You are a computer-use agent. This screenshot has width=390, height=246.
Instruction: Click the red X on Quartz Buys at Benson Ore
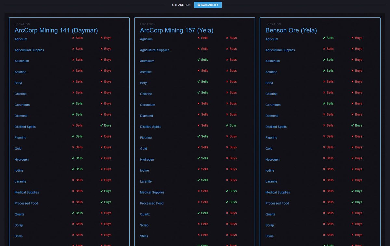353,213
